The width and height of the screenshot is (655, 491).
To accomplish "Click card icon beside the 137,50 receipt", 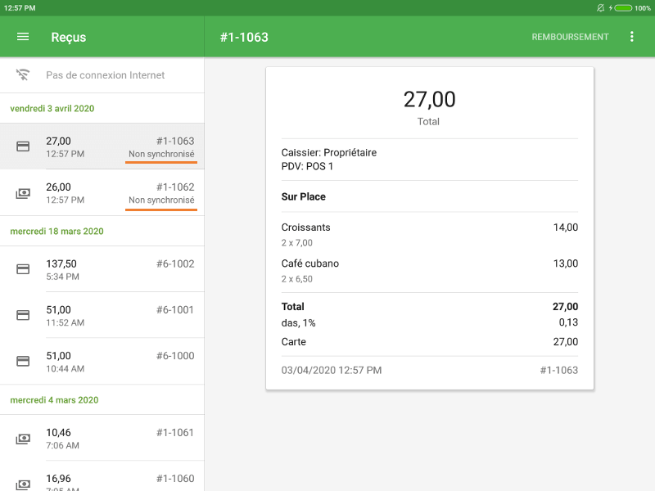I will tap(23, 269).
